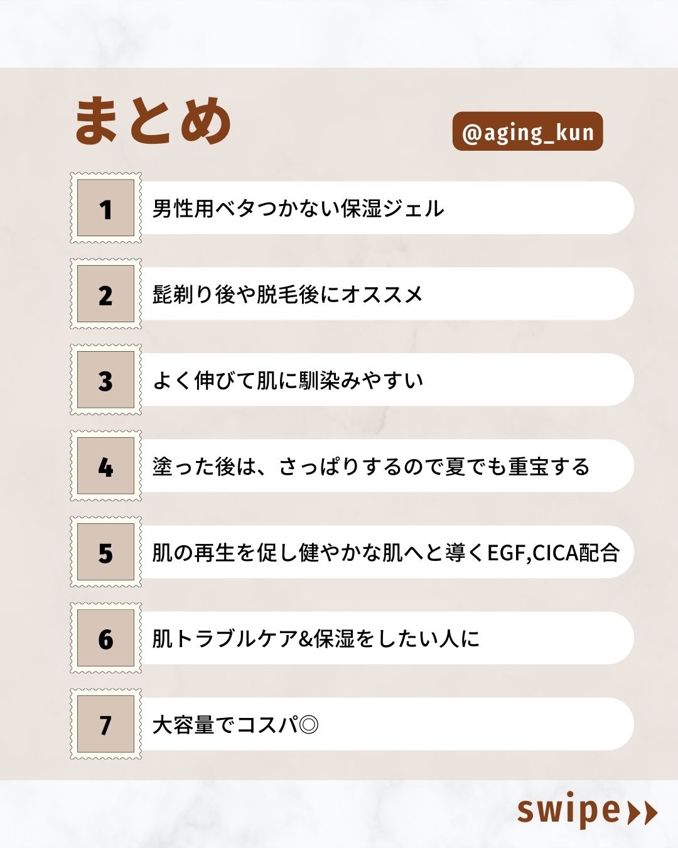Image resolution: width=678 pixels, height=848 pixels.
Task: Click the swipe text
Action: (569, 811)
